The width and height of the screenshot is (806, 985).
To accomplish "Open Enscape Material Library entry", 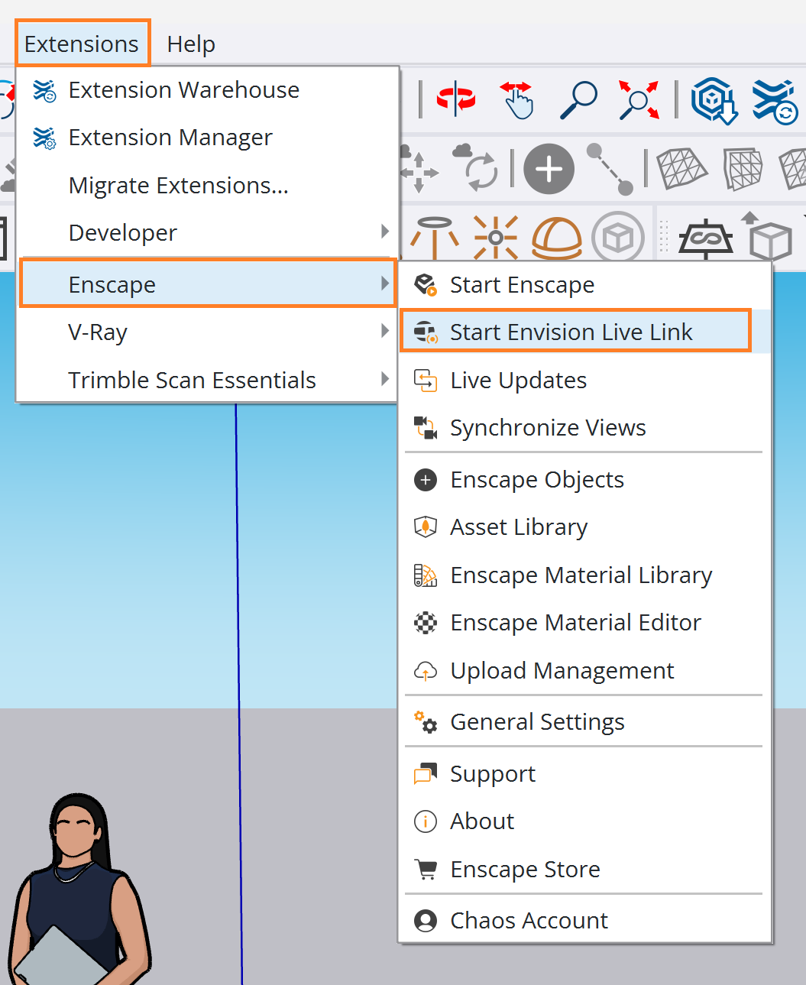I will click(584, 575).
